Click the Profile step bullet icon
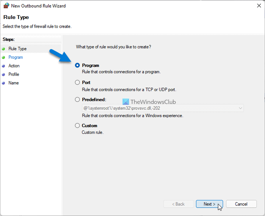The width and height of the screenshot is (265, 216). click(4, 75)
